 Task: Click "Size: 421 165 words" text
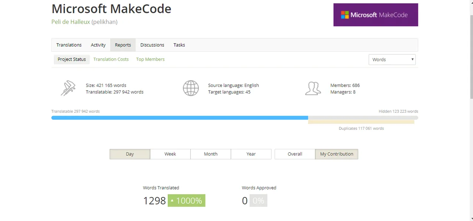click(106, 85)
